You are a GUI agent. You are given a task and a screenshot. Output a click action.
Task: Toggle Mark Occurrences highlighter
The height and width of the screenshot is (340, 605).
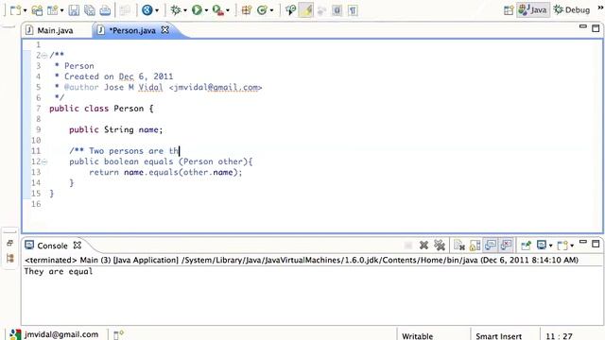click(306, 10)
